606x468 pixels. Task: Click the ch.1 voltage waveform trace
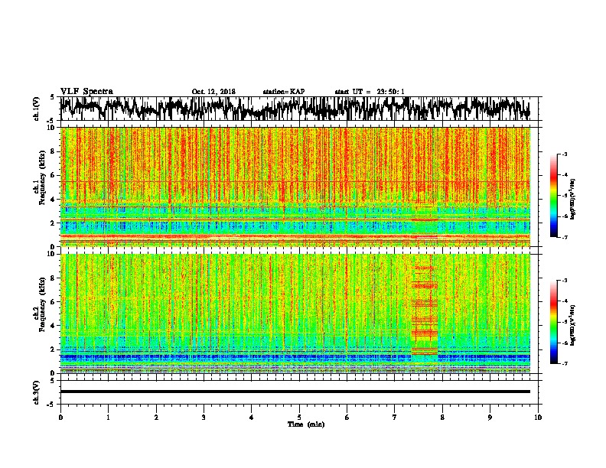pos(295,109)
